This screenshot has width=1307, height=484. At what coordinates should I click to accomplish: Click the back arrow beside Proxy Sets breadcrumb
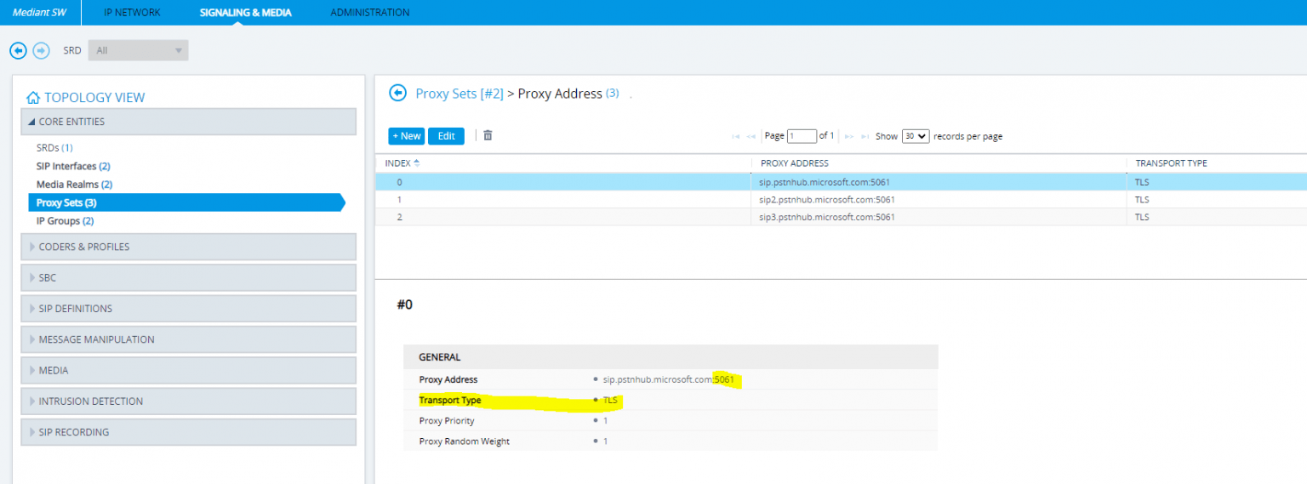pyautogui.click(x=397, y=94)
